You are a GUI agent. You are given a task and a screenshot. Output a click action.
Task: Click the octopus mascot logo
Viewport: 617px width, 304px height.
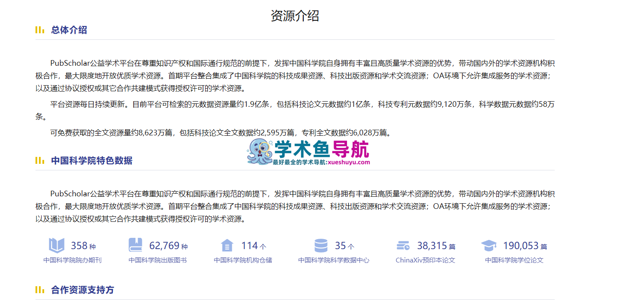pos(260,152)
